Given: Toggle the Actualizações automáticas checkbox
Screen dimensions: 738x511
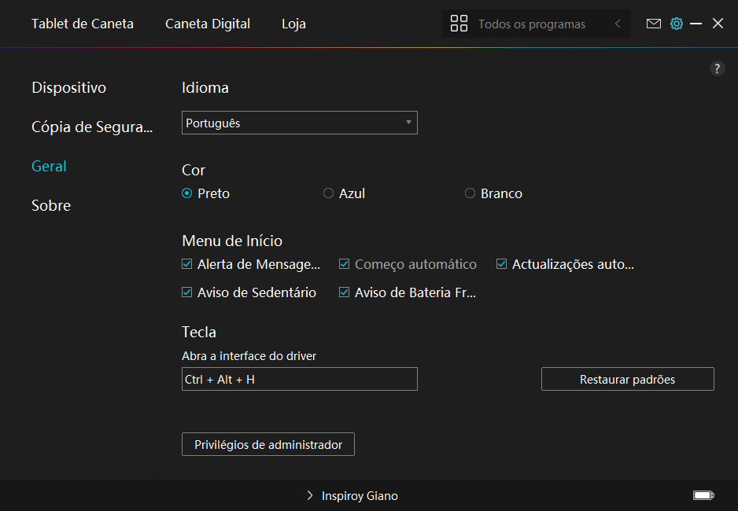Looking at the screenshot, I should click(501, 263).
